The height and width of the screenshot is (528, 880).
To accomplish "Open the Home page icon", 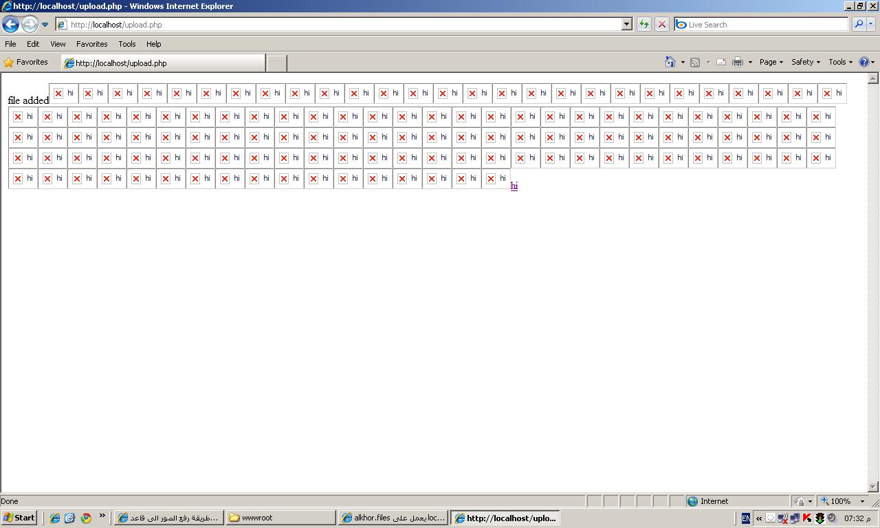I will 670,62.
